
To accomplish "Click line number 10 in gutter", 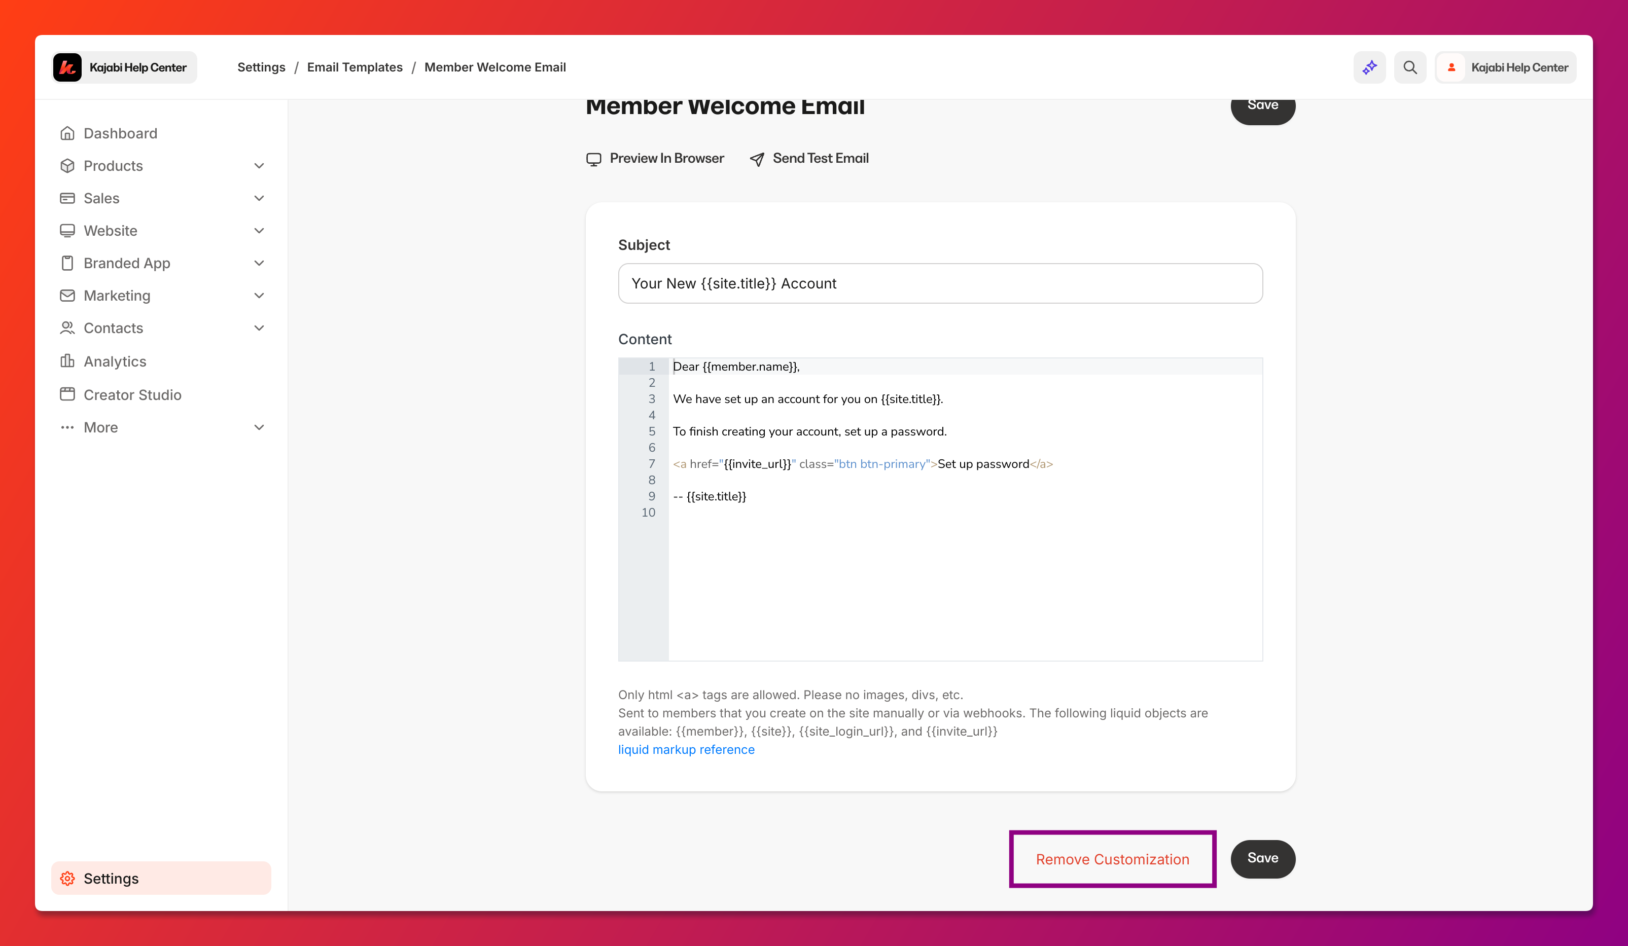I will click(648, 513).
